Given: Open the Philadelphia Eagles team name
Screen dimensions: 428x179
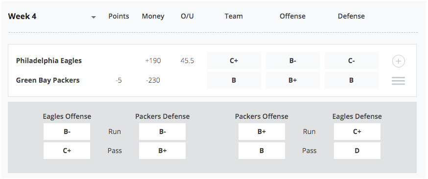Looking at the screenshot, I should point(49,61).
